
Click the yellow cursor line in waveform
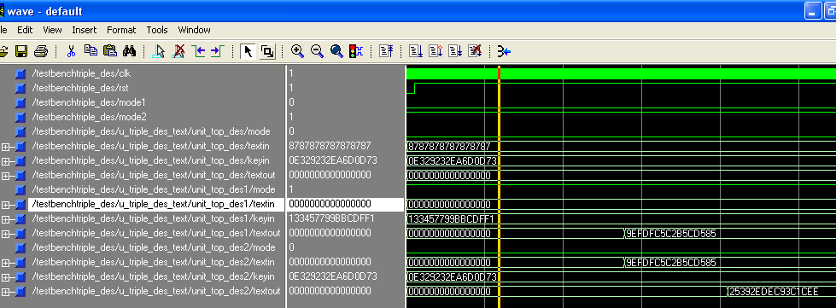pos(499,187)
